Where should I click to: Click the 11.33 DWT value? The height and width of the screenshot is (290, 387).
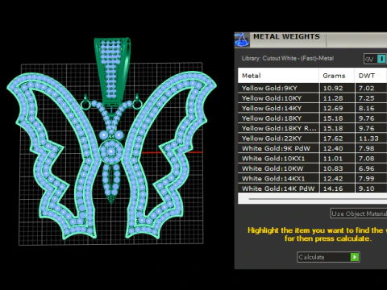click(368, 139)
